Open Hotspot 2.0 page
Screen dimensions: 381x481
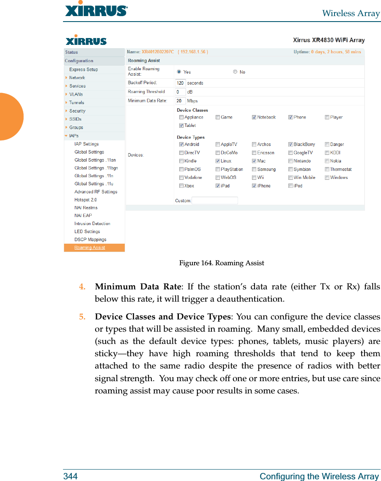point(85,200)
